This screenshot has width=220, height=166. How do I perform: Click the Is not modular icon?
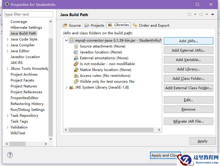[x=76, y=64]
